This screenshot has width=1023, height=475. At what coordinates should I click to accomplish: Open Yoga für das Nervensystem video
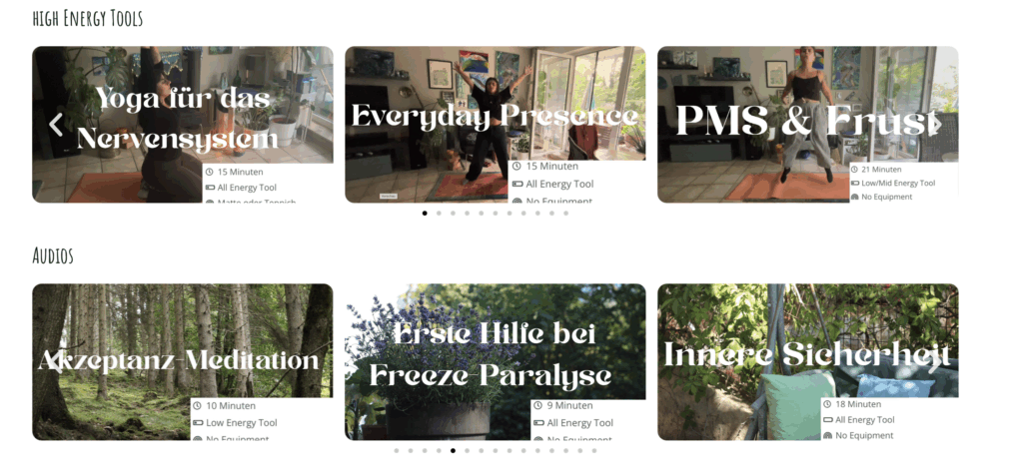pyautogui.click(x=177, y=119)
